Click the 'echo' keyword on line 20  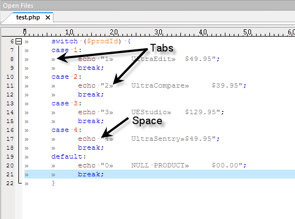click(87, 165)
